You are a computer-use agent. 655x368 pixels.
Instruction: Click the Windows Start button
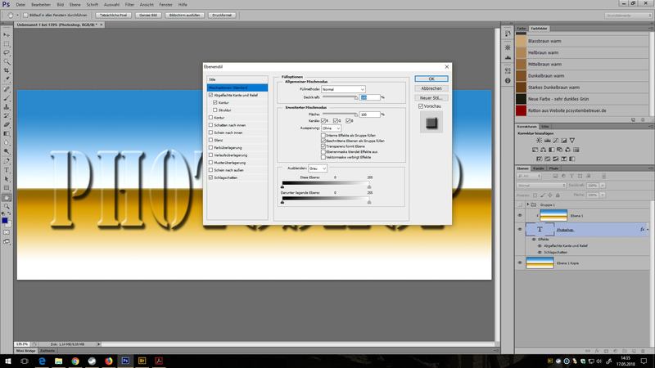[x=7, y=361]
